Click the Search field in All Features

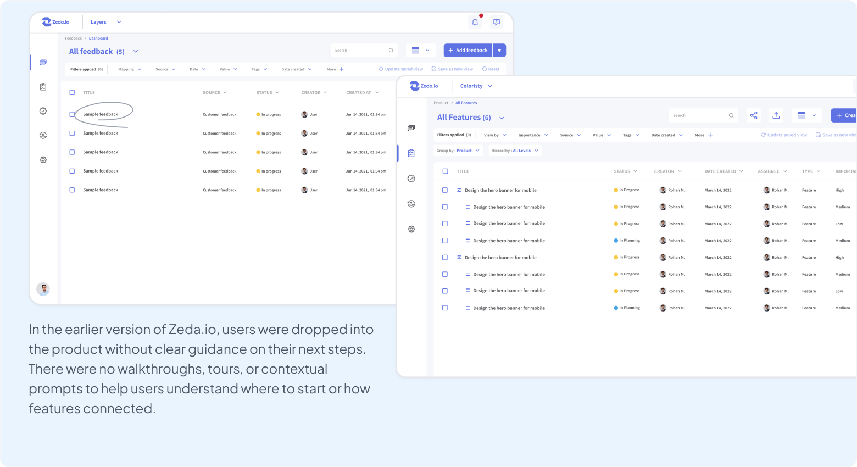tap(703, 115)
